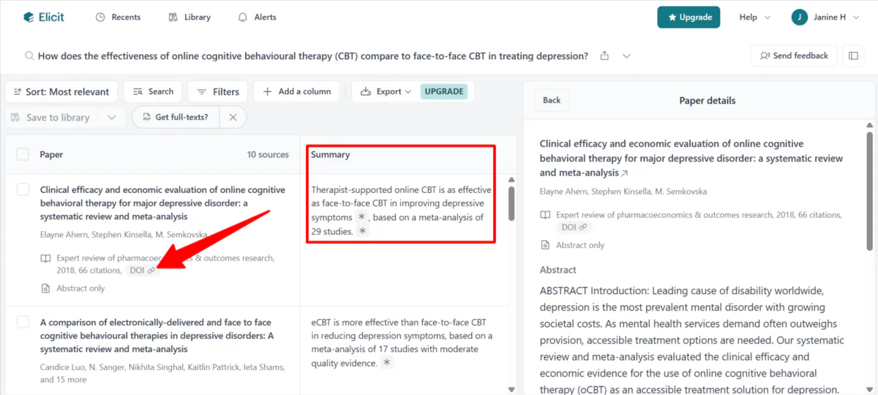Expand the query chevron next to share

626,56
